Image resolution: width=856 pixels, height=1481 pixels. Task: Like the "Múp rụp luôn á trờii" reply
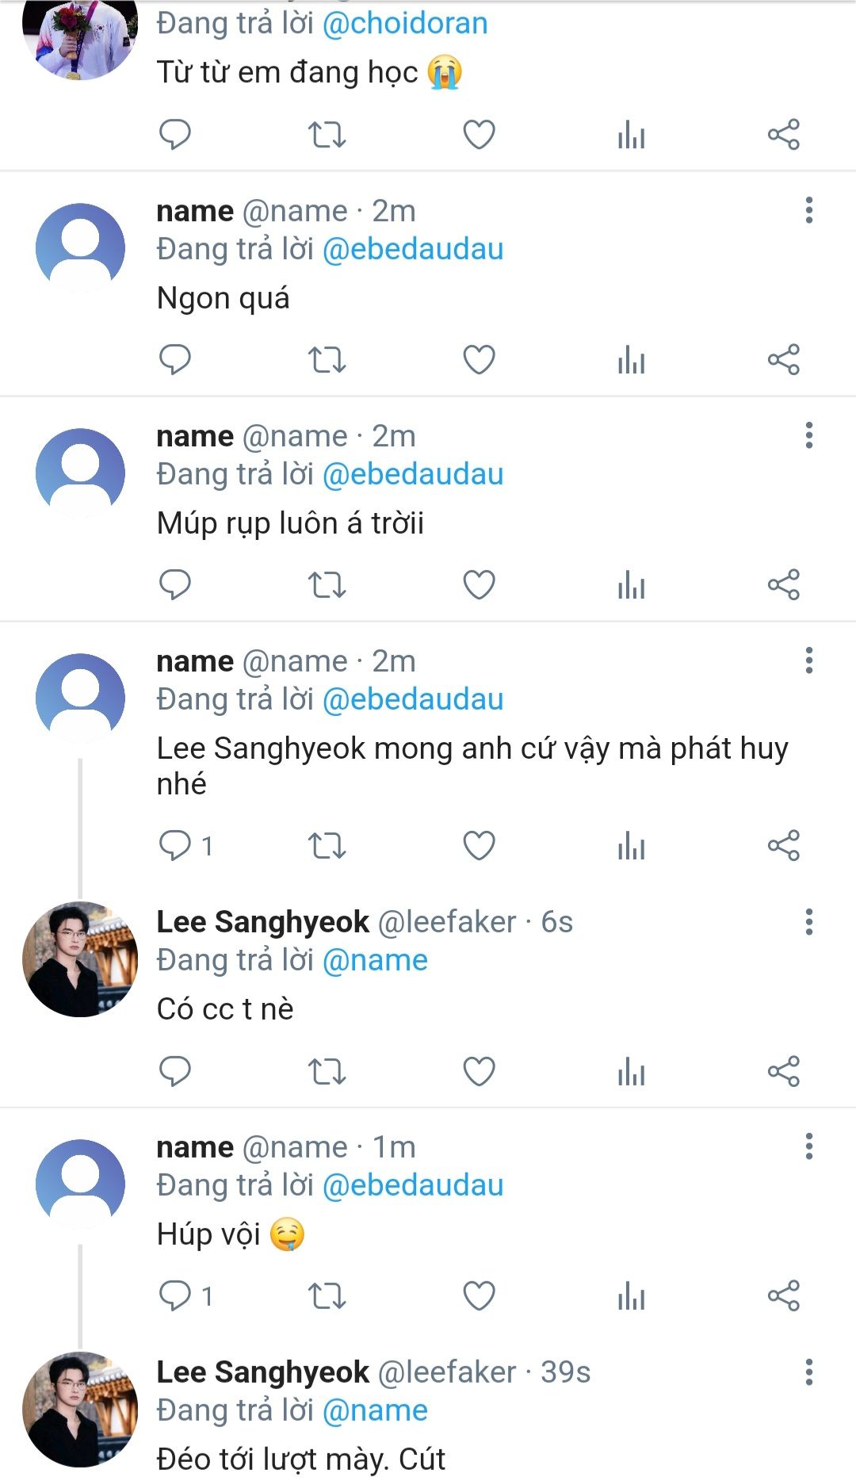[479, 585]
